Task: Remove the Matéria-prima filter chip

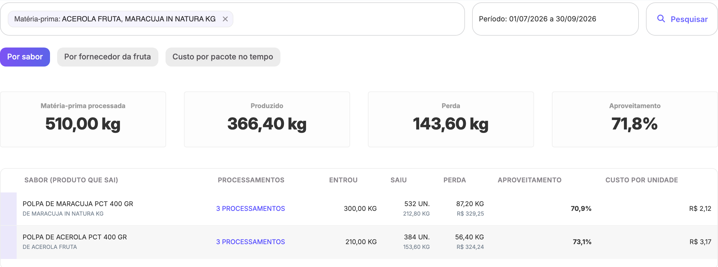Action: (225, 19)
